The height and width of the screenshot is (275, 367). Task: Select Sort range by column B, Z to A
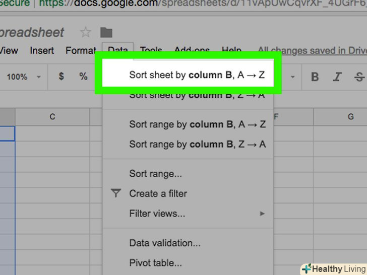(197, 144)
